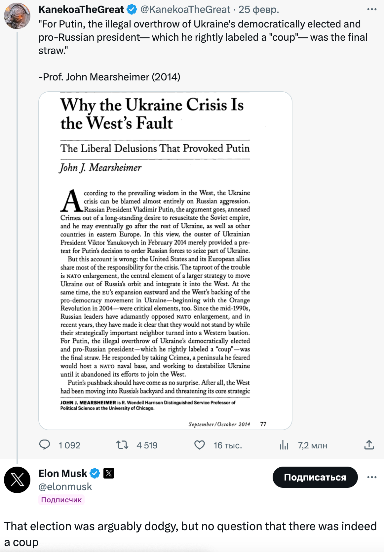This screenshot has width=384, height=552.
Task: Click the KanekoaTheGreat display name
Action: click(81, 10)
